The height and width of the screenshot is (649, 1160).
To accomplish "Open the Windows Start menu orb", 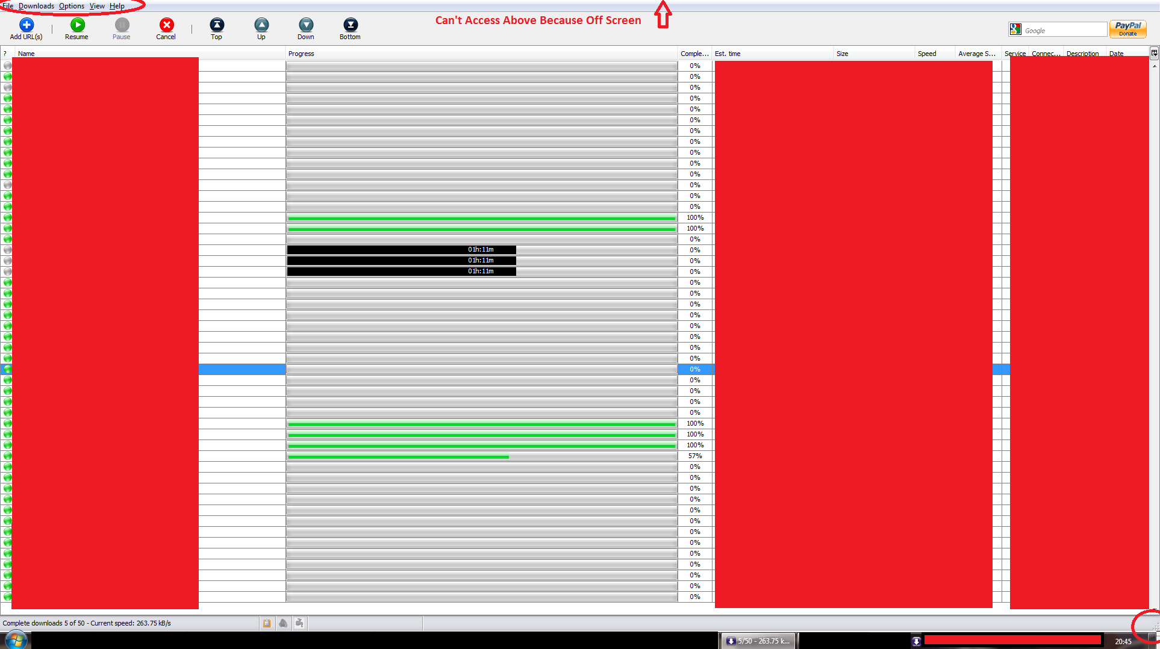I will point(16,640).
